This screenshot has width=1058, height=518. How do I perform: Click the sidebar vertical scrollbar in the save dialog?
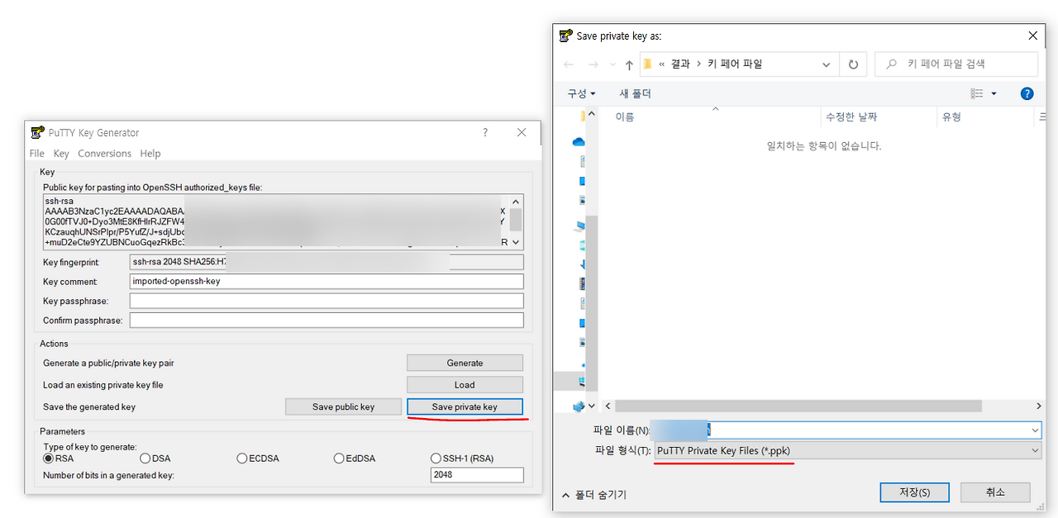(x=591, y=302)
